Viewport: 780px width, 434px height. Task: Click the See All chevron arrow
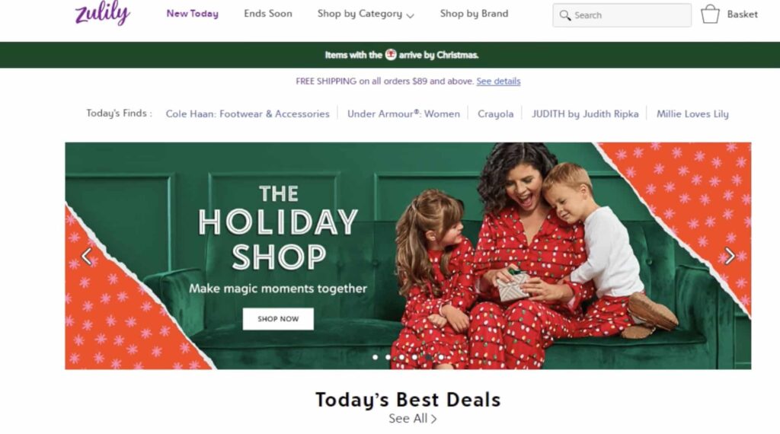click(x=433, y=419)
